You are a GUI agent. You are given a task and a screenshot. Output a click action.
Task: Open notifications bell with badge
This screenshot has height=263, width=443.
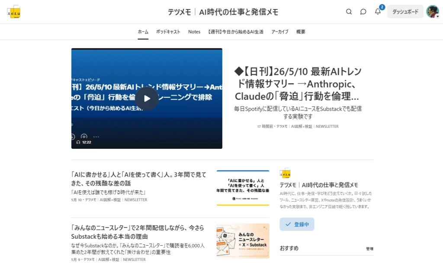click(378, 11)
